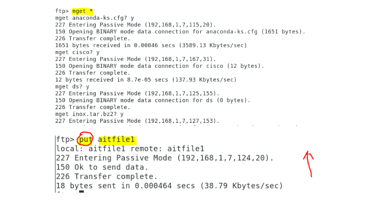Viewport: 367px width, 200px height.
Task: Click the 'mget anaconda-ks.cfg? y' line
Action: coord(94,18)
